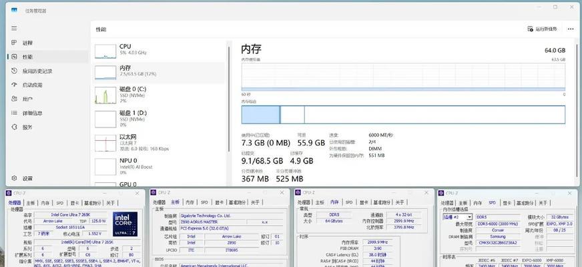Select the 以太网 (Ethernet) performance entry

click(160, 143)
